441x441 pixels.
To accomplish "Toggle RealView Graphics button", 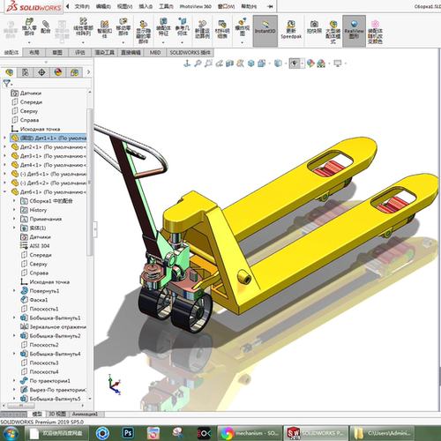I will pyautogui.click(x=354, y=31).
